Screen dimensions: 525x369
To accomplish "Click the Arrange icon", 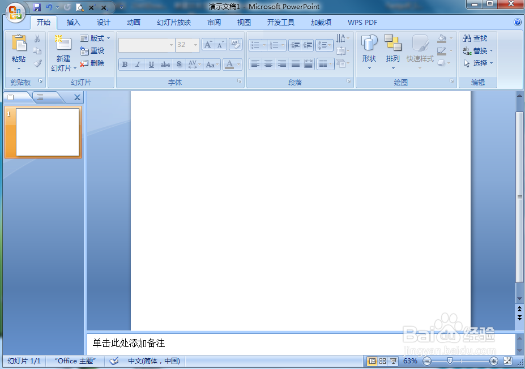I will [392, 43].
